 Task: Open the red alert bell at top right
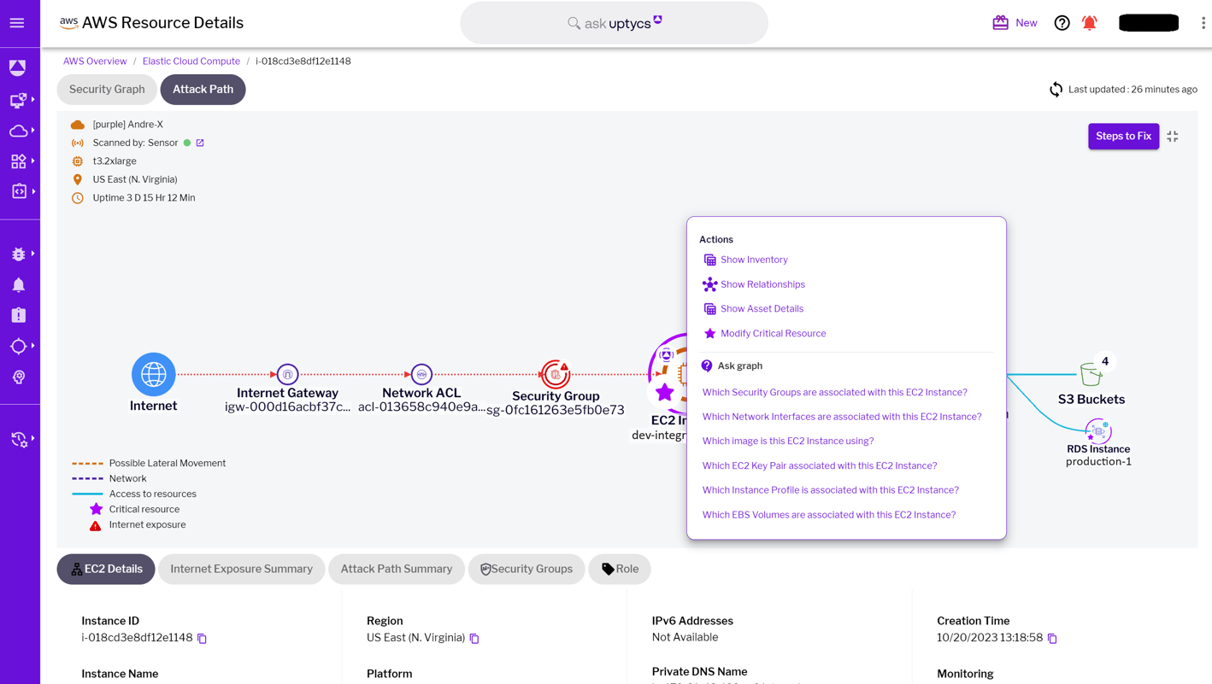[1089, 22]
